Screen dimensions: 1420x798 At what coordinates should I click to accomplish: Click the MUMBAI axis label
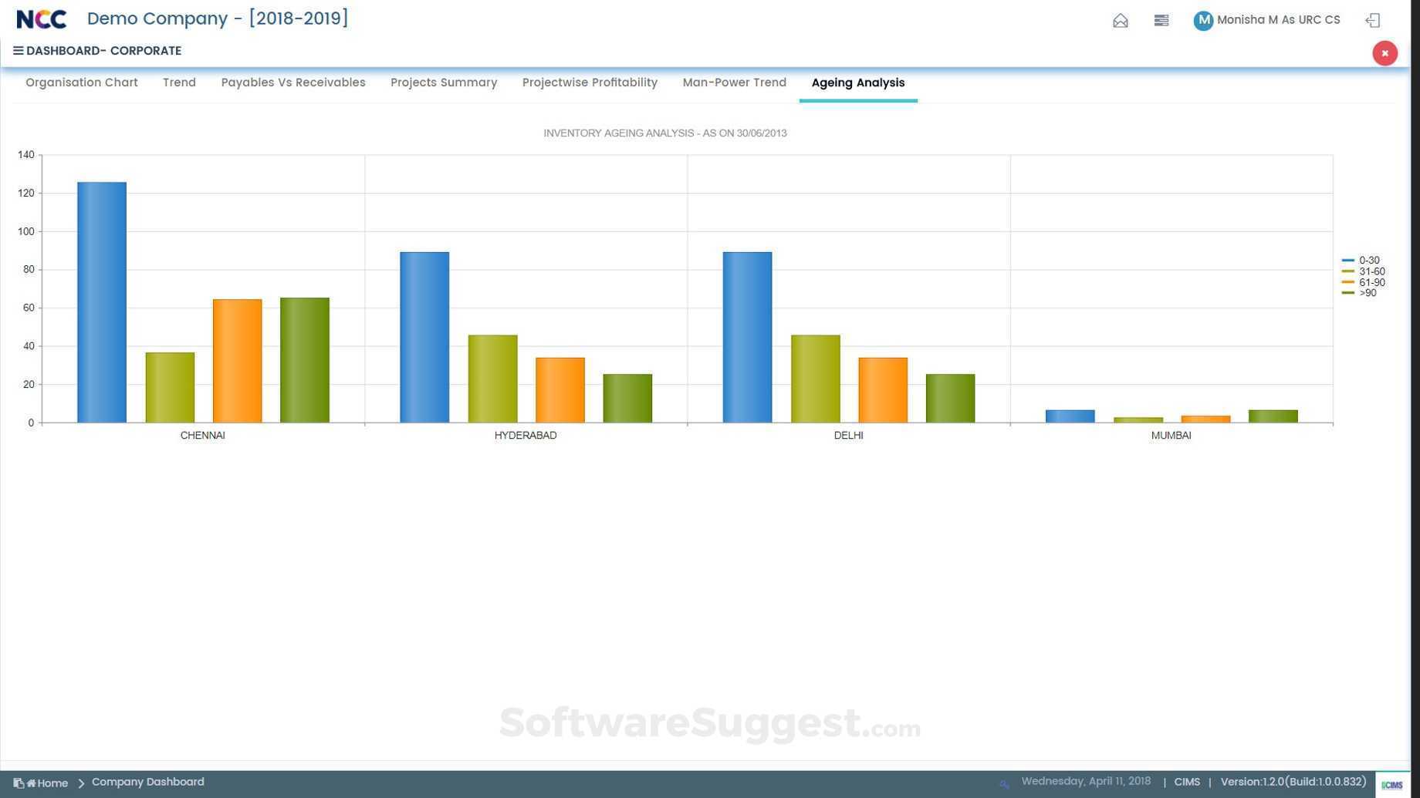(x=1171, y=436)
